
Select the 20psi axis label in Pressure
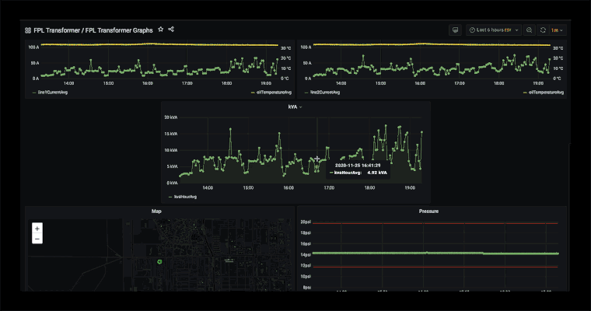click(306, 222)
